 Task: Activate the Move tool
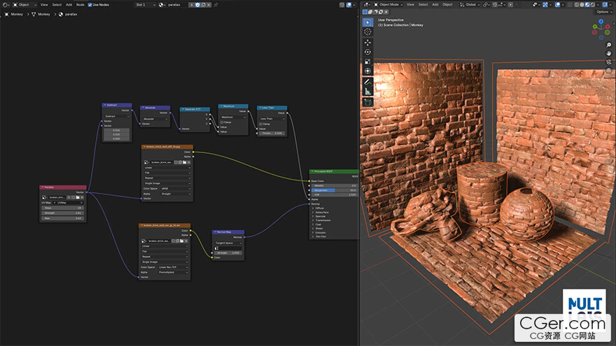pos(368,42)
